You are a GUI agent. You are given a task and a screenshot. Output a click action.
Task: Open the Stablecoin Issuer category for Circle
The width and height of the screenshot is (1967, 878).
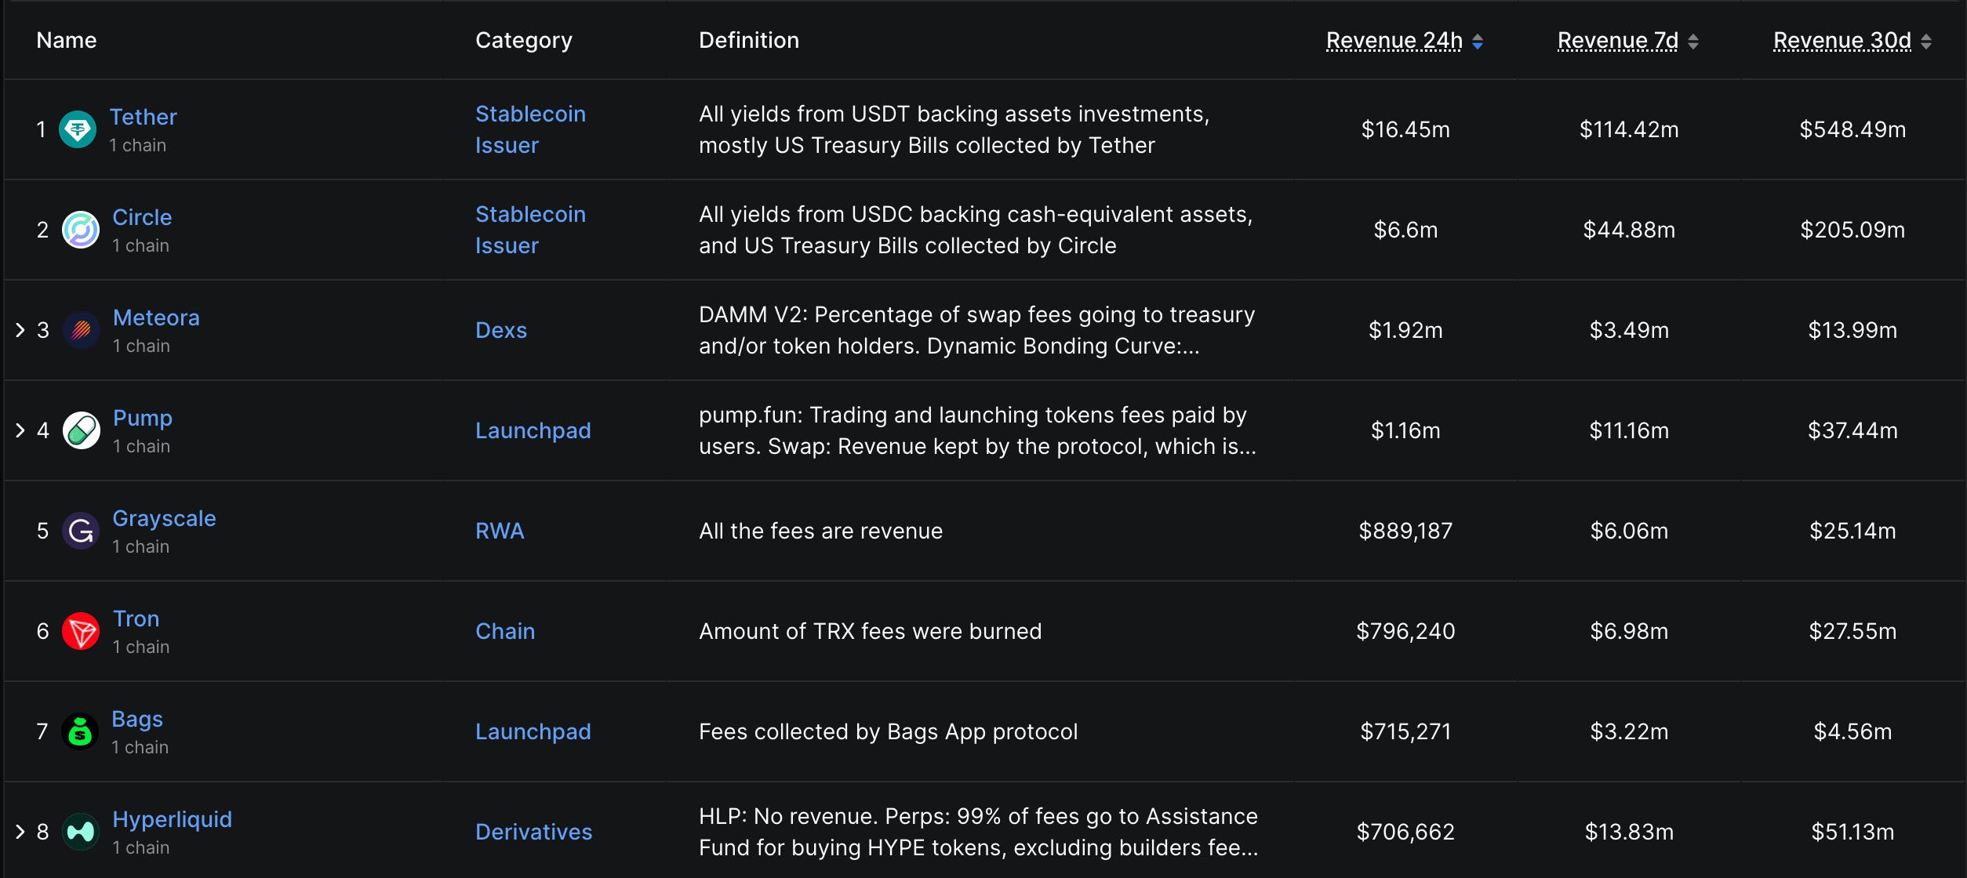pyautogui.click(x=530, y=230)
